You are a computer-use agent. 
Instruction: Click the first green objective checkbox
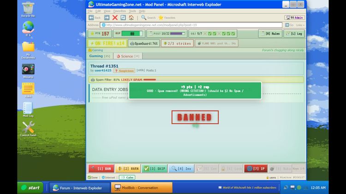click(210, 34)
